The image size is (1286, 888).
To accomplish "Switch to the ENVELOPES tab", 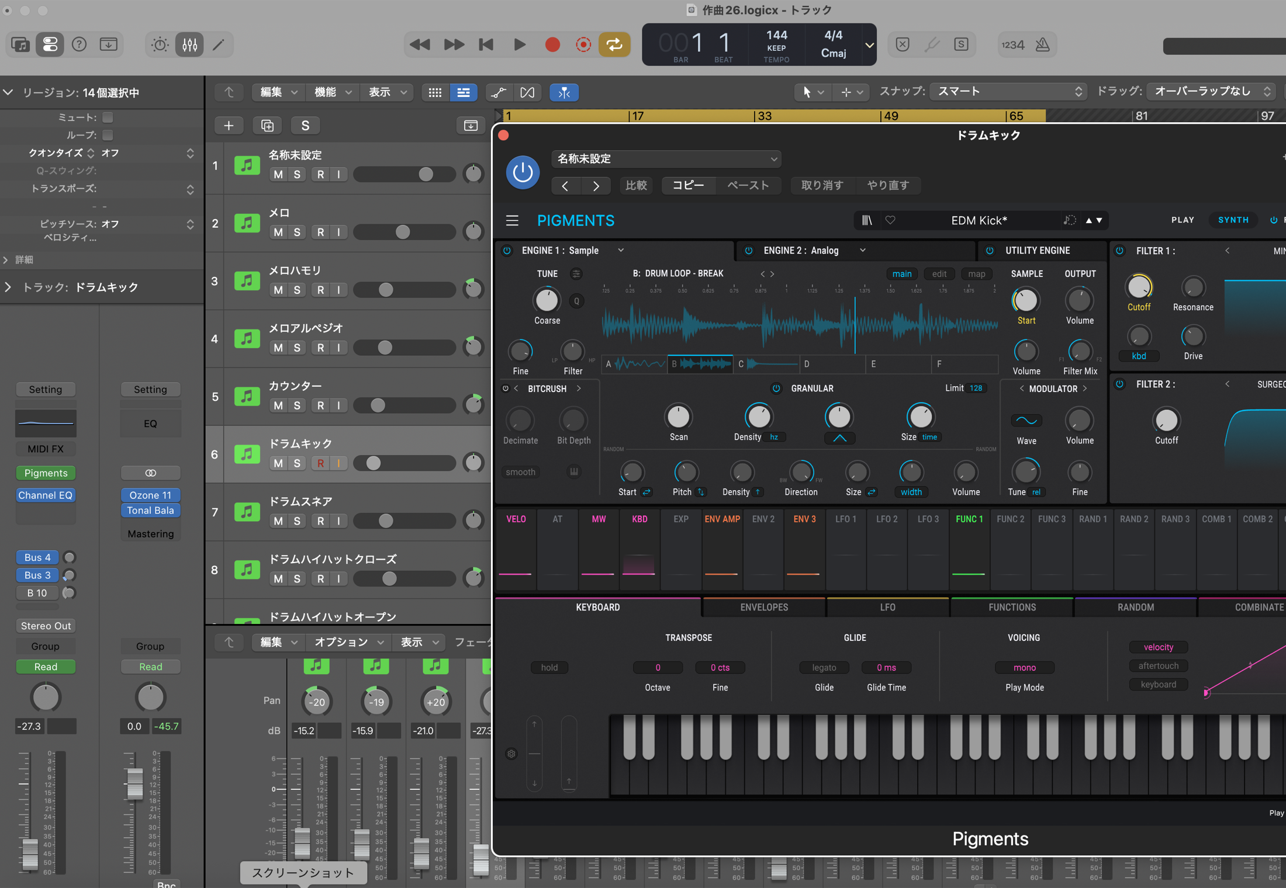I will pos(764,608).
